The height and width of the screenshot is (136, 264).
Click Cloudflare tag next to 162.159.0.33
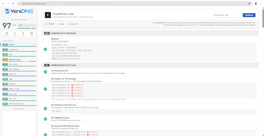(x=93, y=132)
